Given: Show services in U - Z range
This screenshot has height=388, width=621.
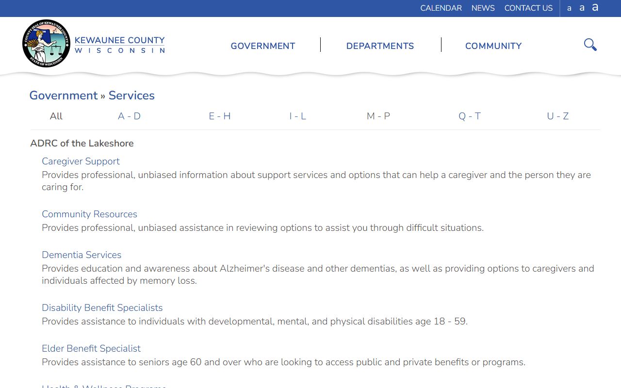Looking at the screenshot, I should coord(557,116).
